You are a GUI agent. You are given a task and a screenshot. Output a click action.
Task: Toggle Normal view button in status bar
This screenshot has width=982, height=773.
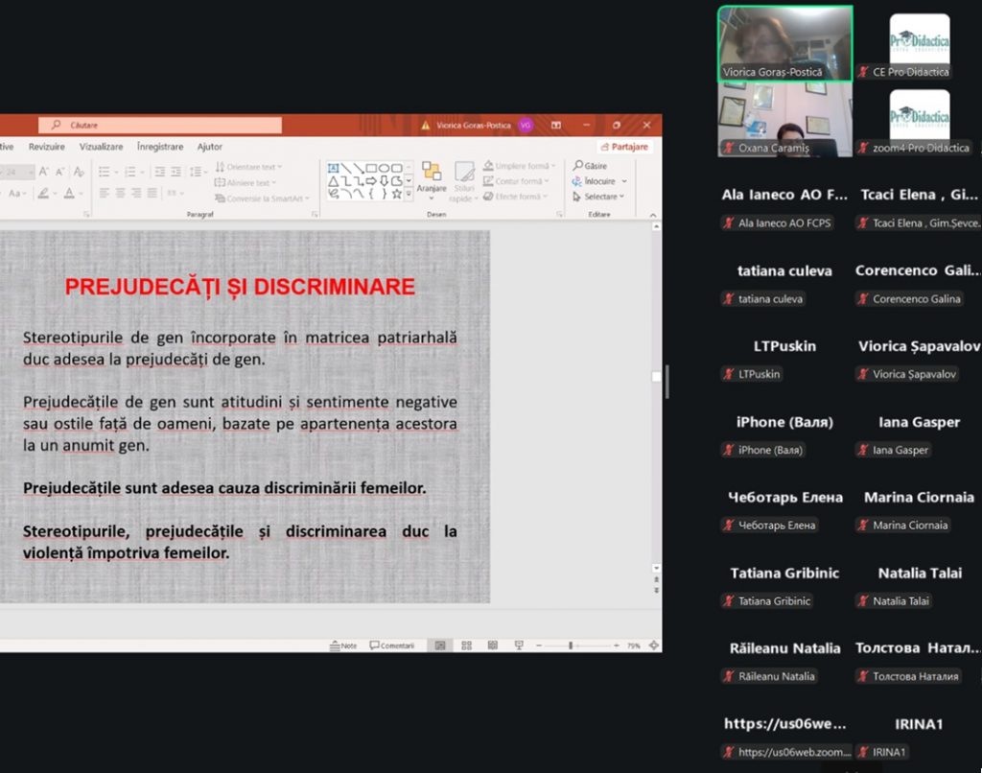coord(440,645)
